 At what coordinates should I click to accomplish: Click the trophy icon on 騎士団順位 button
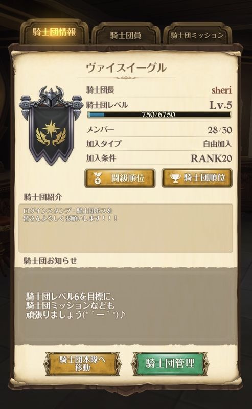coord(175,178)
